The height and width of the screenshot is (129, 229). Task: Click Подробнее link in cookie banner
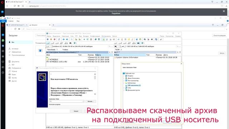[x=116, y=13]
